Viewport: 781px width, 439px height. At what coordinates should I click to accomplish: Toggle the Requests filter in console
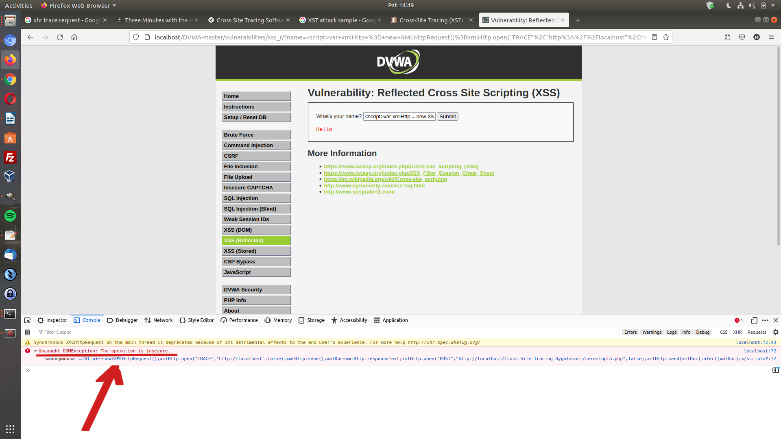coord(757,332)
